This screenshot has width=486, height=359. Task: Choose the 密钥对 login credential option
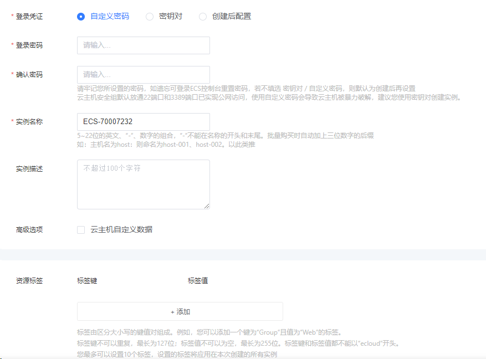150,17
